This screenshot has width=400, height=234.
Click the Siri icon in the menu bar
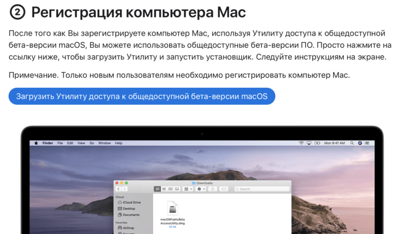point(360,143)
